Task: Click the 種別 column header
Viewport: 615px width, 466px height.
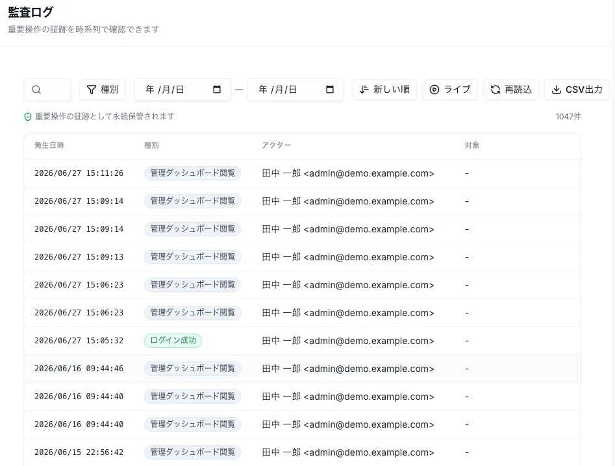Action: [151, 145]
